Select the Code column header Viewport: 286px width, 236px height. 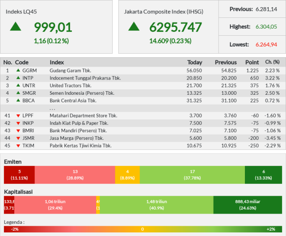[22, 63]
